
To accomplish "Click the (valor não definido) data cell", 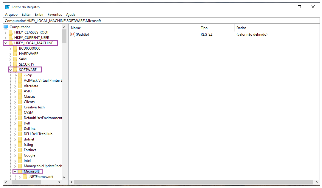I will (252, 34).
